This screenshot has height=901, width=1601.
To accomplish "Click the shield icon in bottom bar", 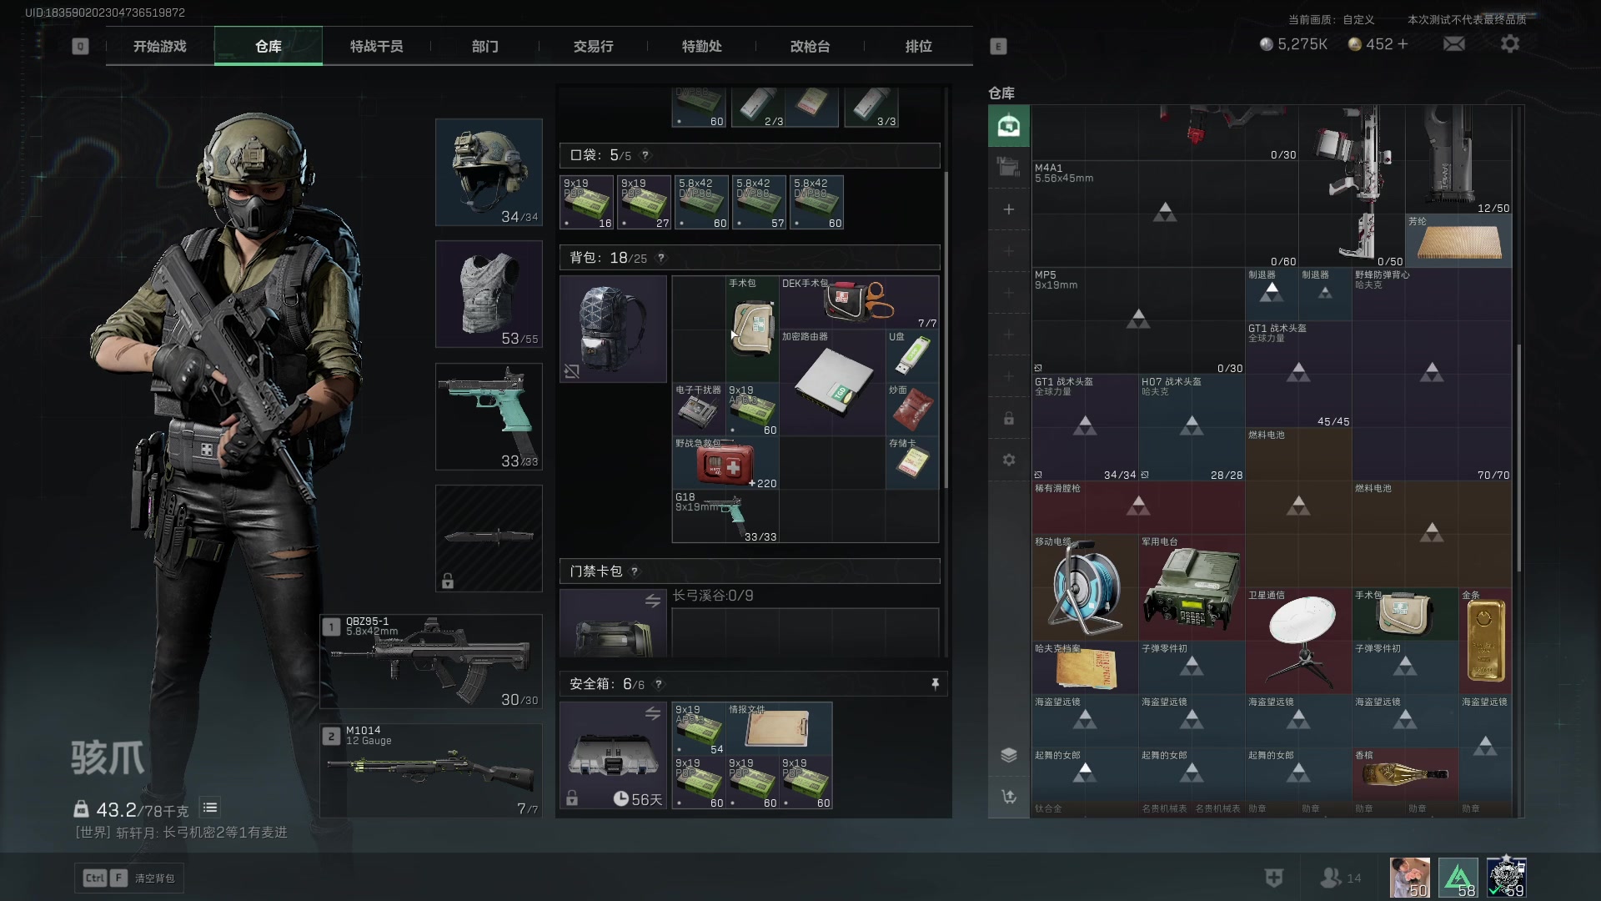I will [x=1273, y=878].
